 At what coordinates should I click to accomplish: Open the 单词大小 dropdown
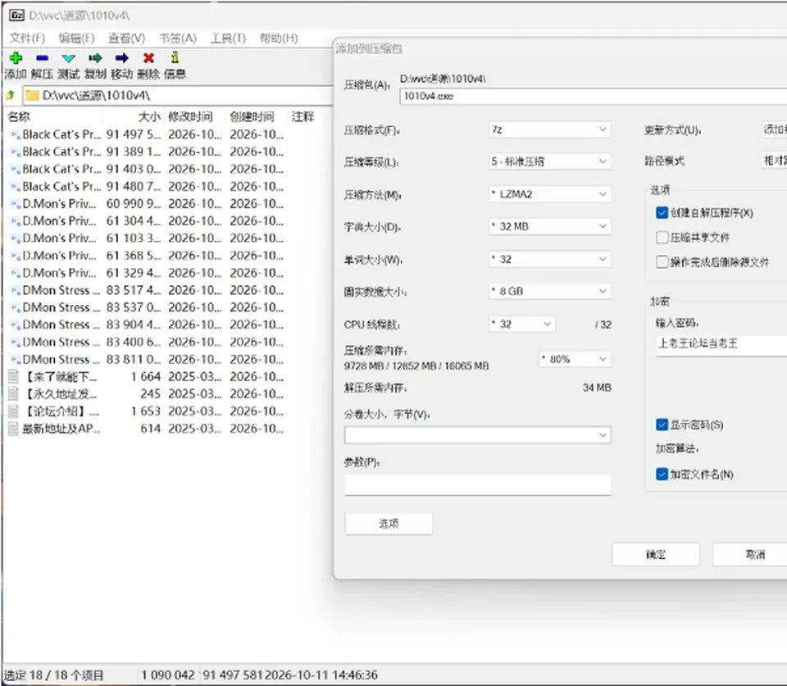(x=549, y=260)
